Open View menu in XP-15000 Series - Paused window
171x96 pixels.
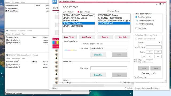[x=24, y=34]
